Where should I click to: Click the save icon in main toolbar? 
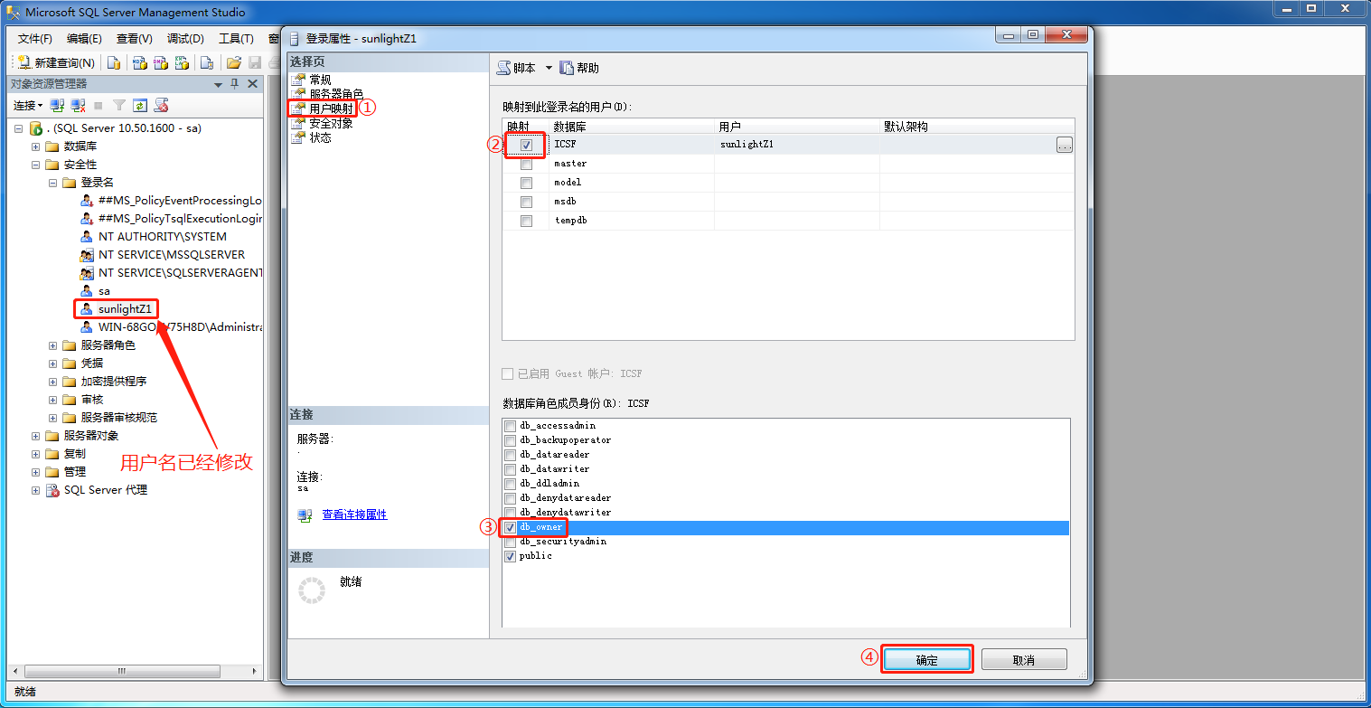[x=255, y=63]
